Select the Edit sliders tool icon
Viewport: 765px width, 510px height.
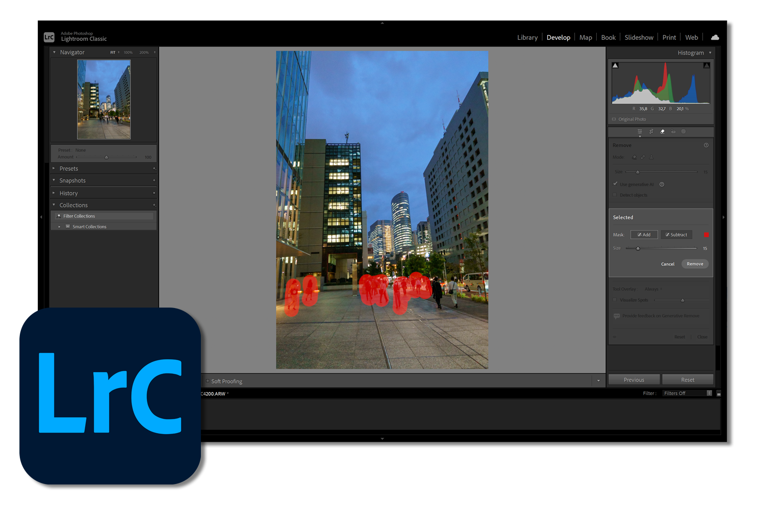point(640,132)
